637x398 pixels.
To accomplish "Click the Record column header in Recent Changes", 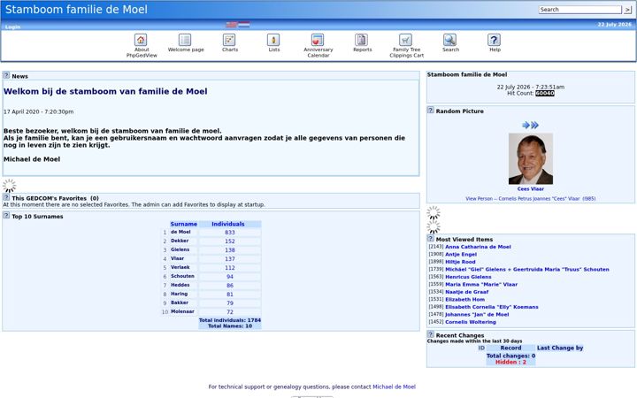I will 510,348.
